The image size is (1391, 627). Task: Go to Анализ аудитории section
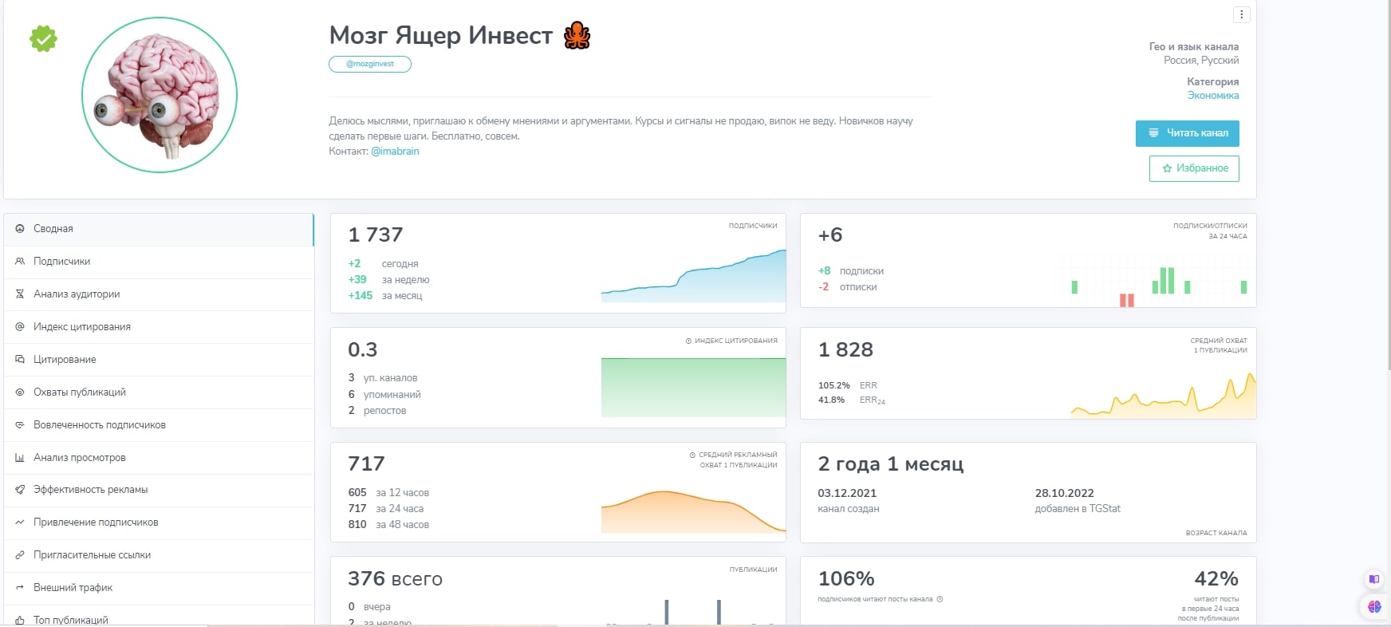(x=159, y=294)
